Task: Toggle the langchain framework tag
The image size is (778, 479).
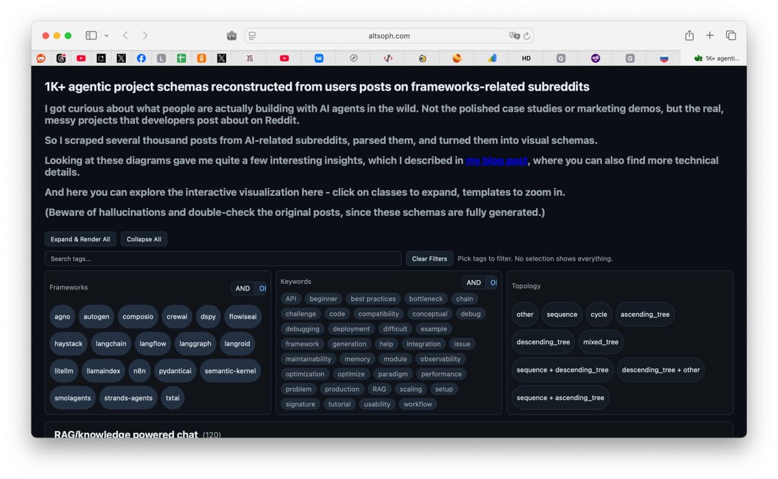Action: pos(111,344)
